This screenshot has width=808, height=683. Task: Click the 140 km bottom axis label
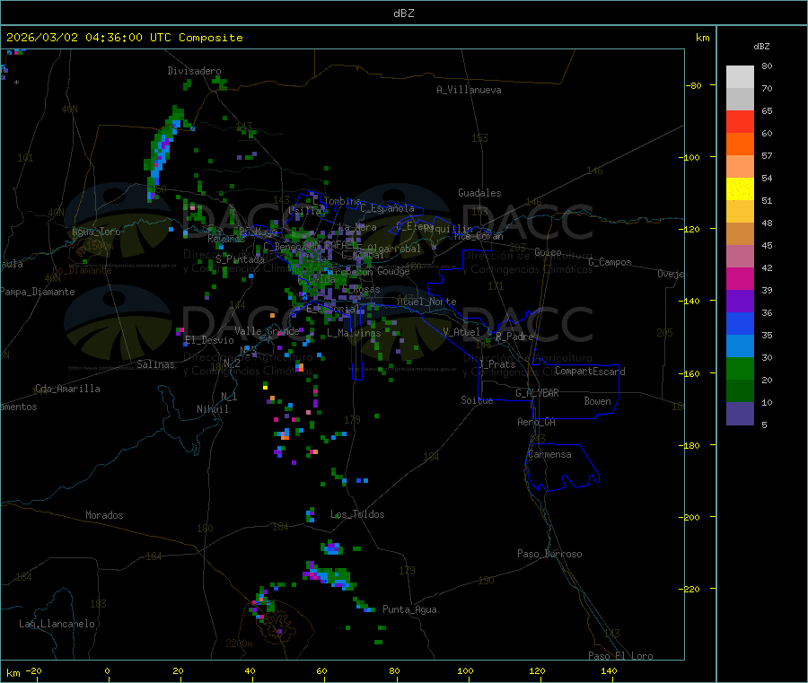pos(609,671)
